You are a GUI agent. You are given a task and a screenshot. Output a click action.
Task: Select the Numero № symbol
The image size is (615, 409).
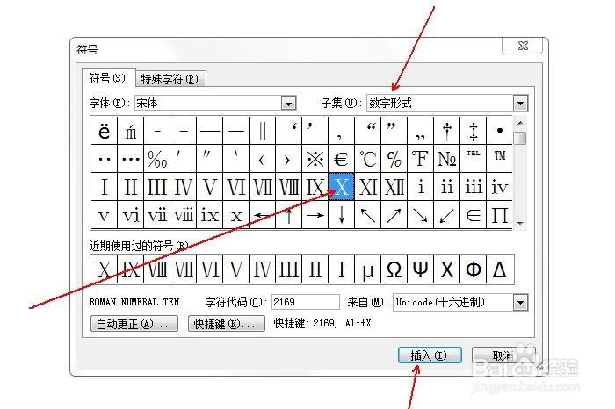446,159
